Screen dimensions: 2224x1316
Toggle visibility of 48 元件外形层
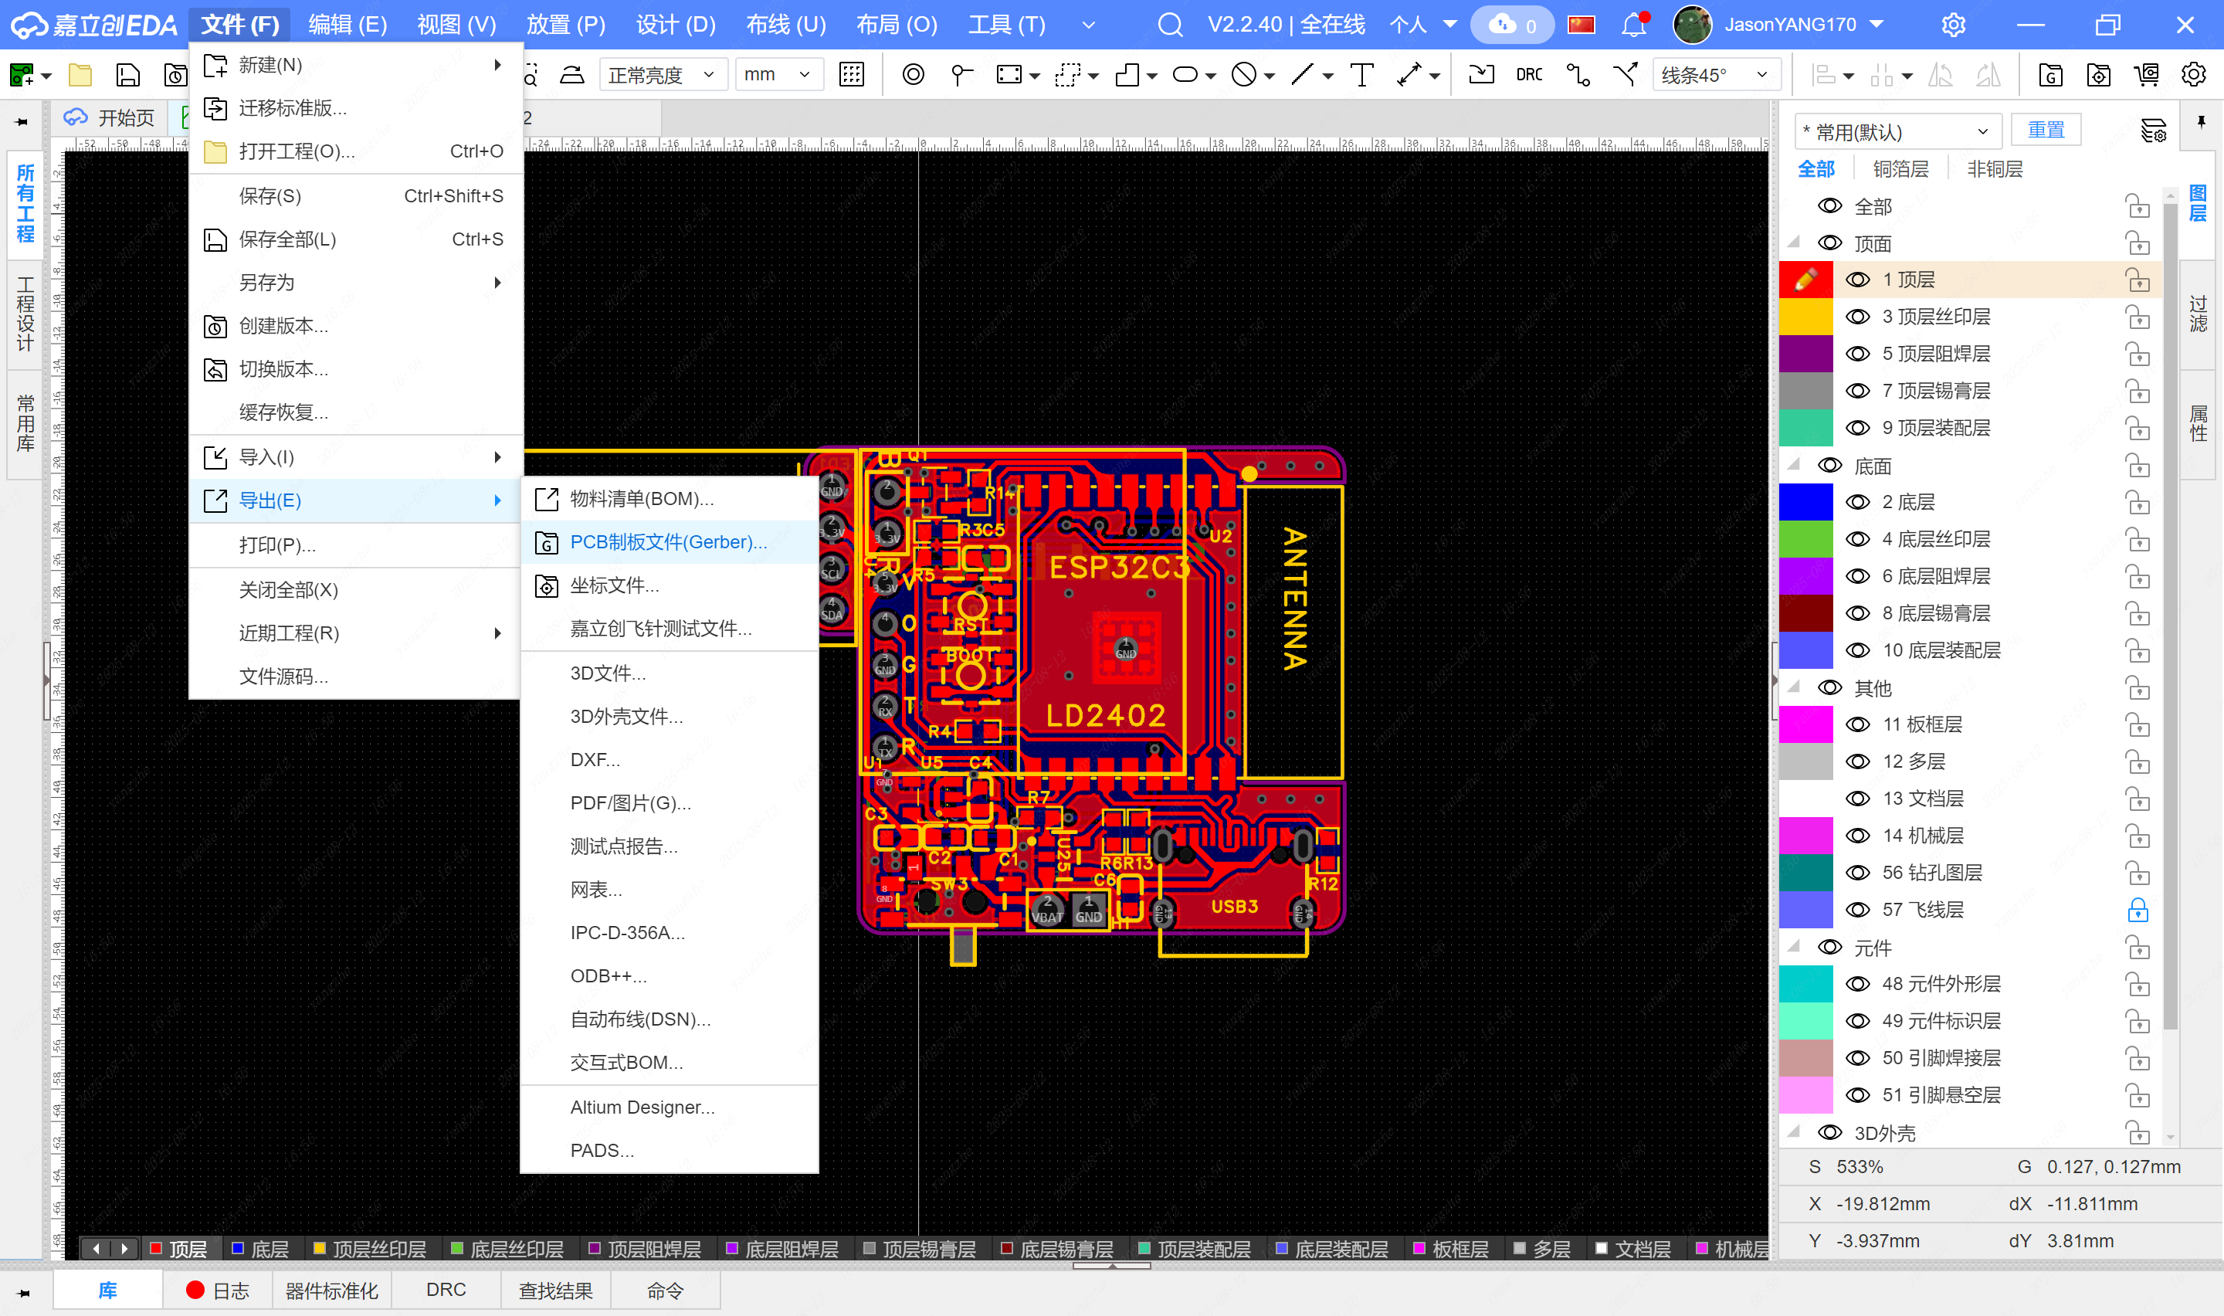click(1857, 985)
